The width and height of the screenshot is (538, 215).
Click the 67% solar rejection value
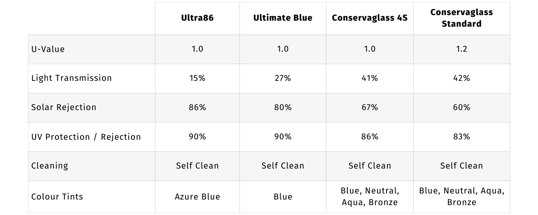[369, 107]
